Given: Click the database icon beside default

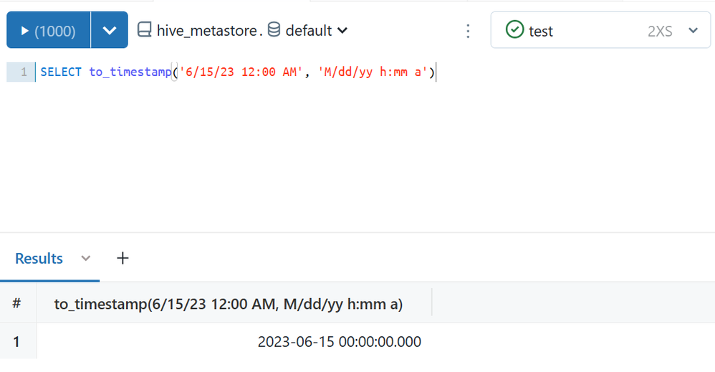Looking at the screenshot, I should [x=274, y=30].
